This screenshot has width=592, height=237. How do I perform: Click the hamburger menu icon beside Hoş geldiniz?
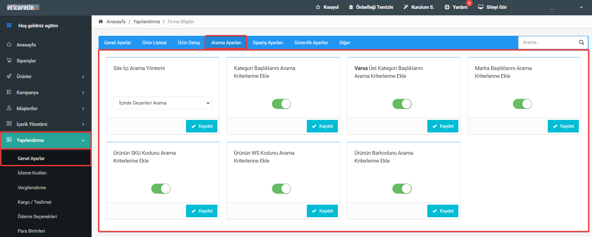tap(9, 25)
